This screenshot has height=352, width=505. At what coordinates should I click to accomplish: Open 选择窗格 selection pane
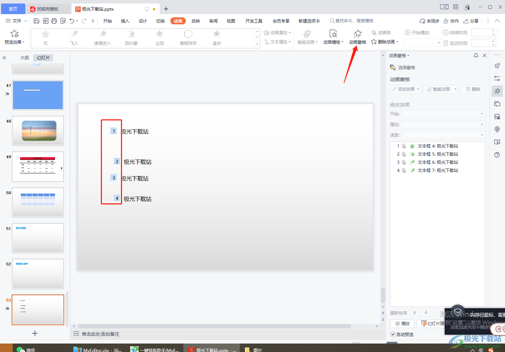tap(402, 67)
